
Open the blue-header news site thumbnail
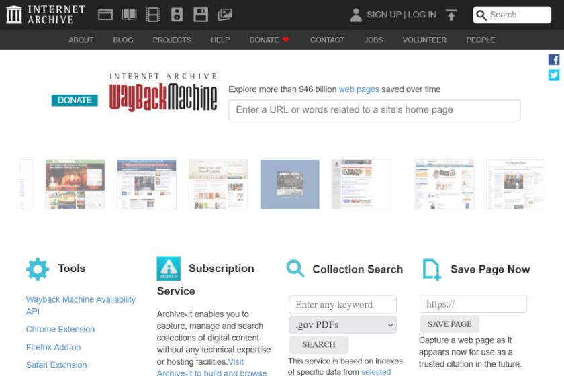[x=147, y=185]
